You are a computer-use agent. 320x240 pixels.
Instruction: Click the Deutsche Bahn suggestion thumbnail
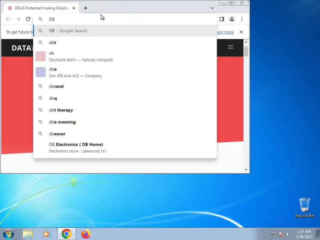click(x=41, y=56)
